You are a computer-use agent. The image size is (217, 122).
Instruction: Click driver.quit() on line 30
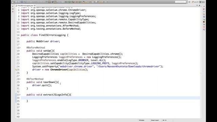click(42, 85)
